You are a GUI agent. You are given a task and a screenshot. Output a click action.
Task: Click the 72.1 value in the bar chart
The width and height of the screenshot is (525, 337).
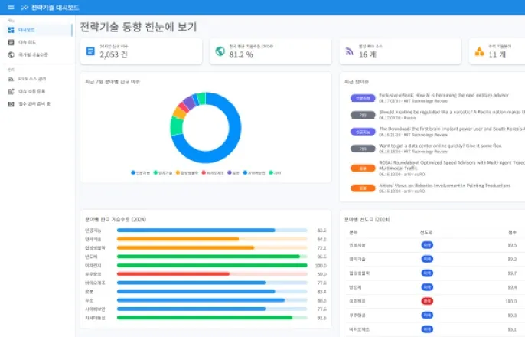(321, 248)
